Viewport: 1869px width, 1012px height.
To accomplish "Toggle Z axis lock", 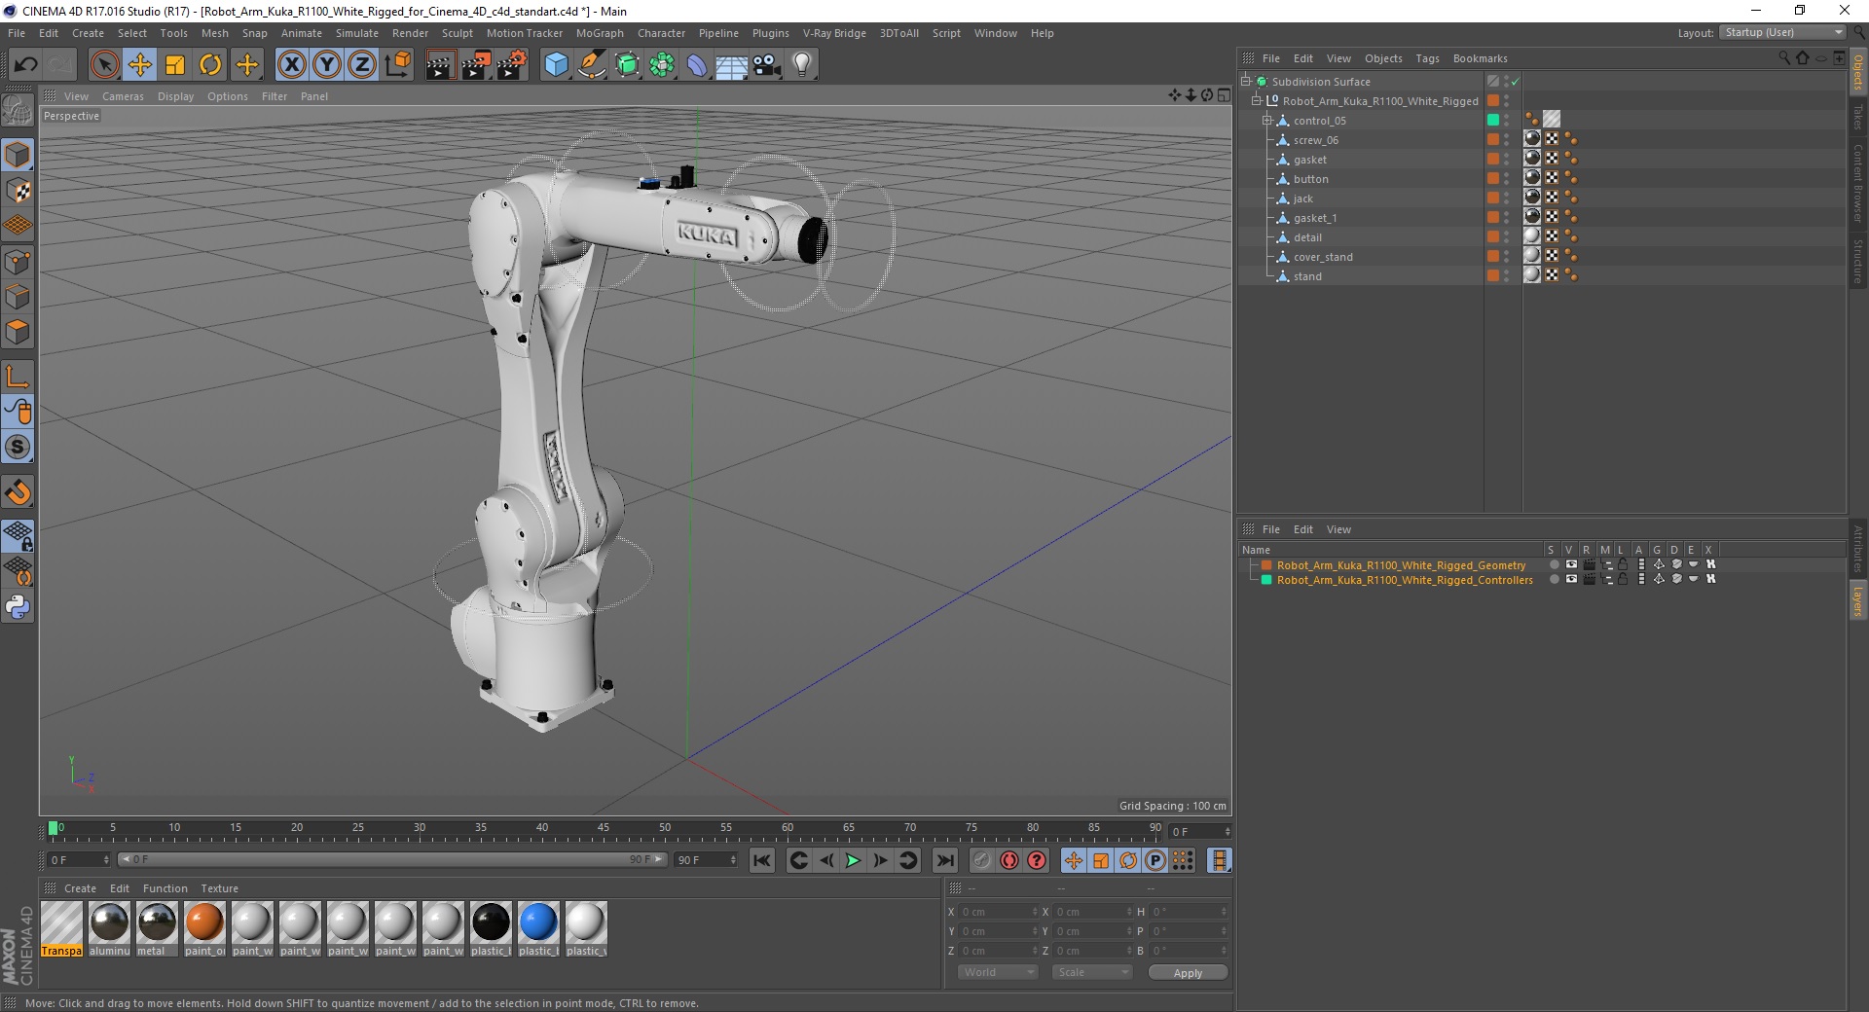I will click(x=362, y=65).
